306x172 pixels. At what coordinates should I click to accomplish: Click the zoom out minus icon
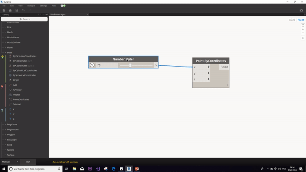click(x=303, y=33)
